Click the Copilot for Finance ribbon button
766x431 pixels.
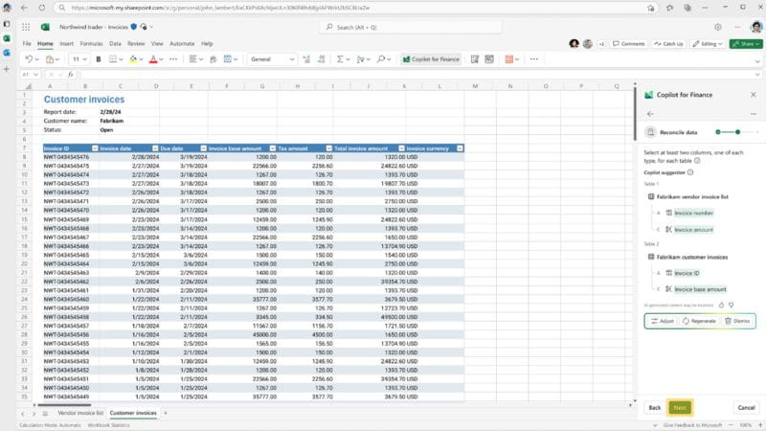click(x=431, y=59)
